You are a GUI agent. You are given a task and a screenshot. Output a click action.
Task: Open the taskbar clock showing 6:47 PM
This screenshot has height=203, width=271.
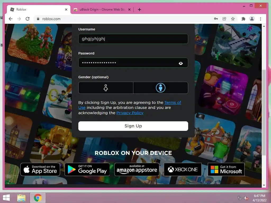click(x=260, y=198)
